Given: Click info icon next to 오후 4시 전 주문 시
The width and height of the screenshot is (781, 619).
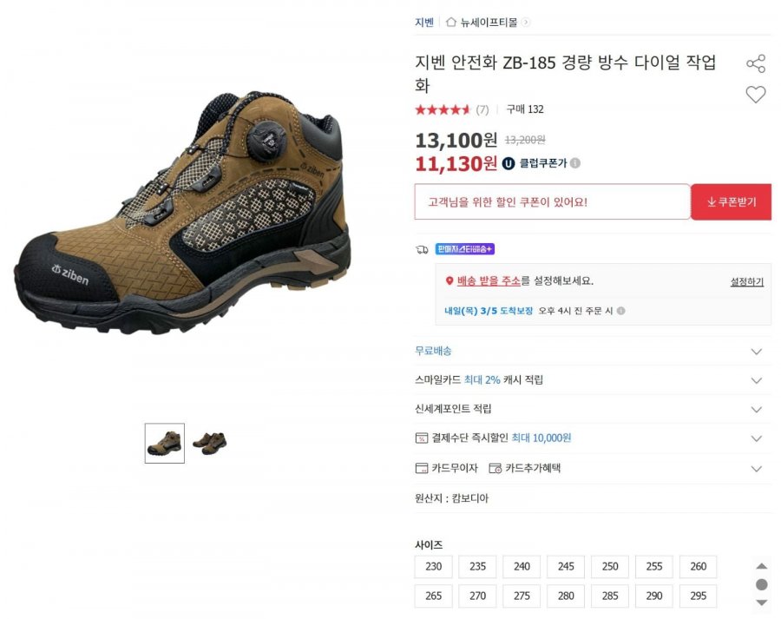Looking at the screenshot, I should [x=620, y=311].
